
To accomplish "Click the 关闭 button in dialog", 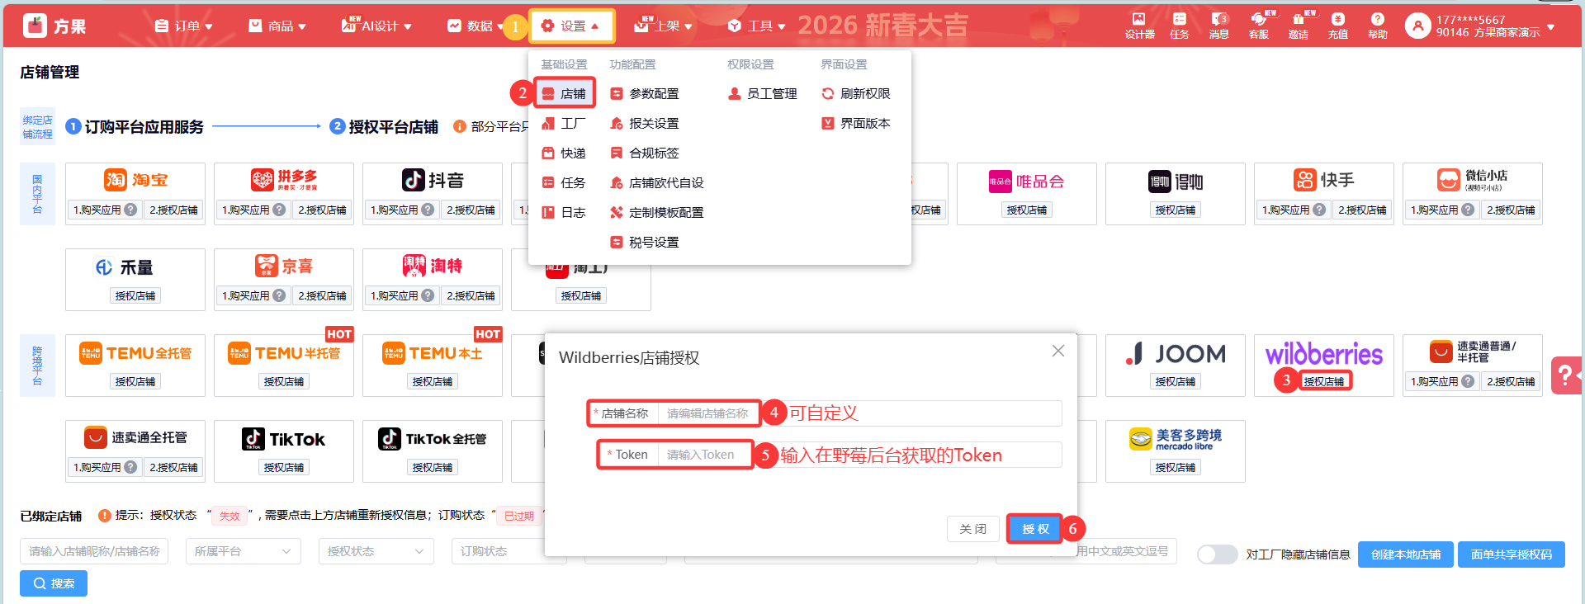I will [x=973, y=529].
